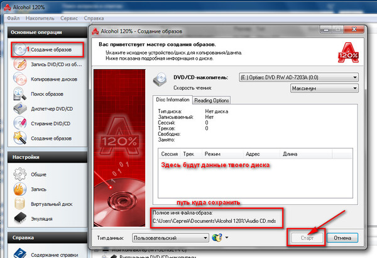This screenshot has width=377, height=258.
Task: Click the Сессия column header
Action: coord(169,154)
